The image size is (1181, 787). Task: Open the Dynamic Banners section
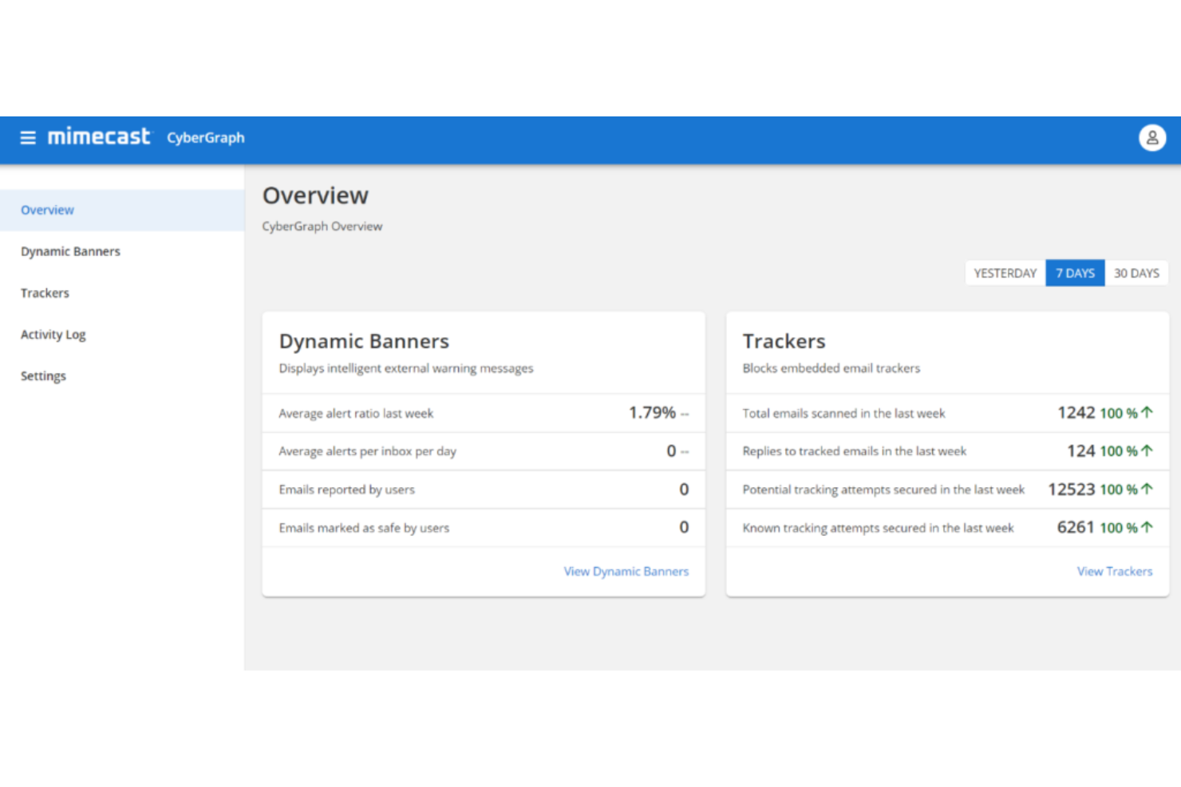coord(70,251)
